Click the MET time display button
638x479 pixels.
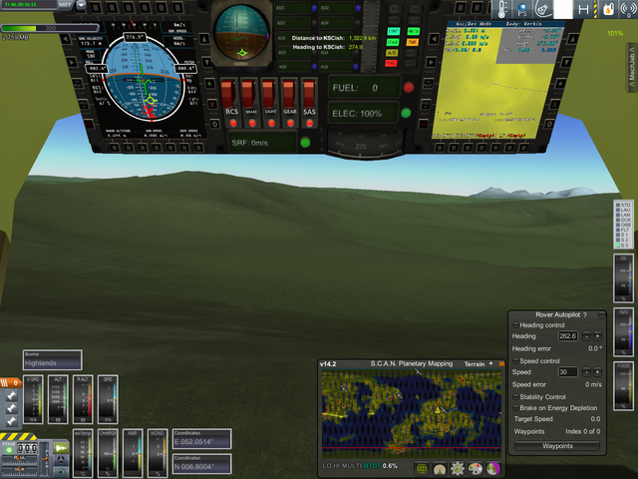click(x=64, y=5)
